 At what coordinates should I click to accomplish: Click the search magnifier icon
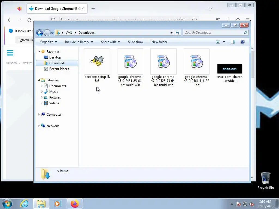point(245,33)
